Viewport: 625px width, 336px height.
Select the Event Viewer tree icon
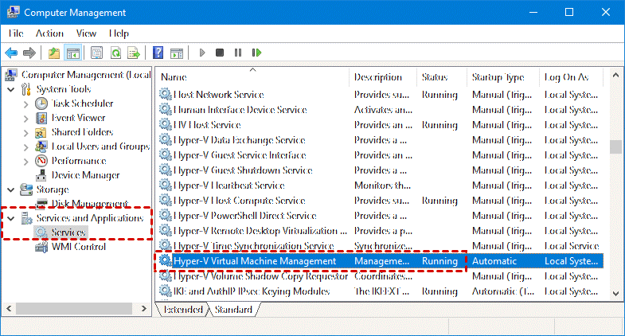[x=41, y=118]
